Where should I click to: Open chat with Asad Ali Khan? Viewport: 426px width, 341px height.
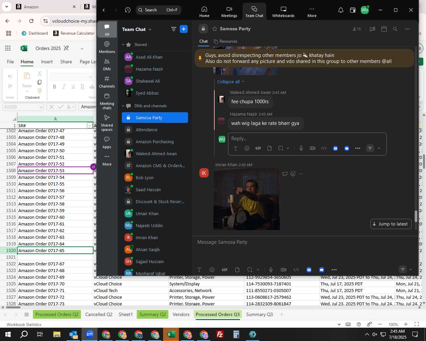pyautogui.click(x=155, y=57)
